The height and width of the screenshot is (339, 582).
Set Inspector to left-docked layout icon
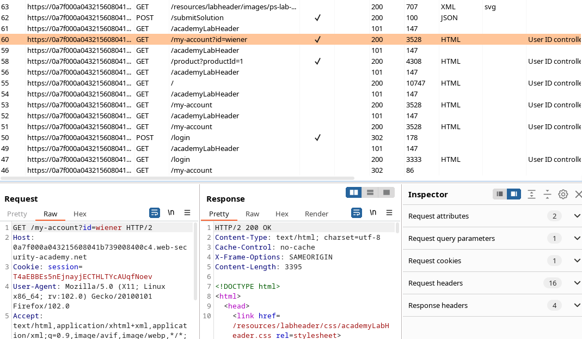click(x=500, y=194)
